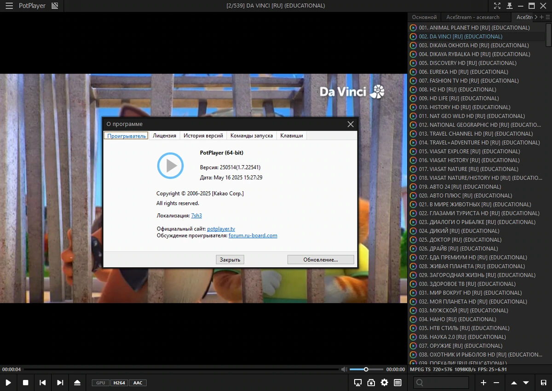Show more playlist tabs with right chevron
This screenshot has height=391, width=552.
tap(535, 17)
